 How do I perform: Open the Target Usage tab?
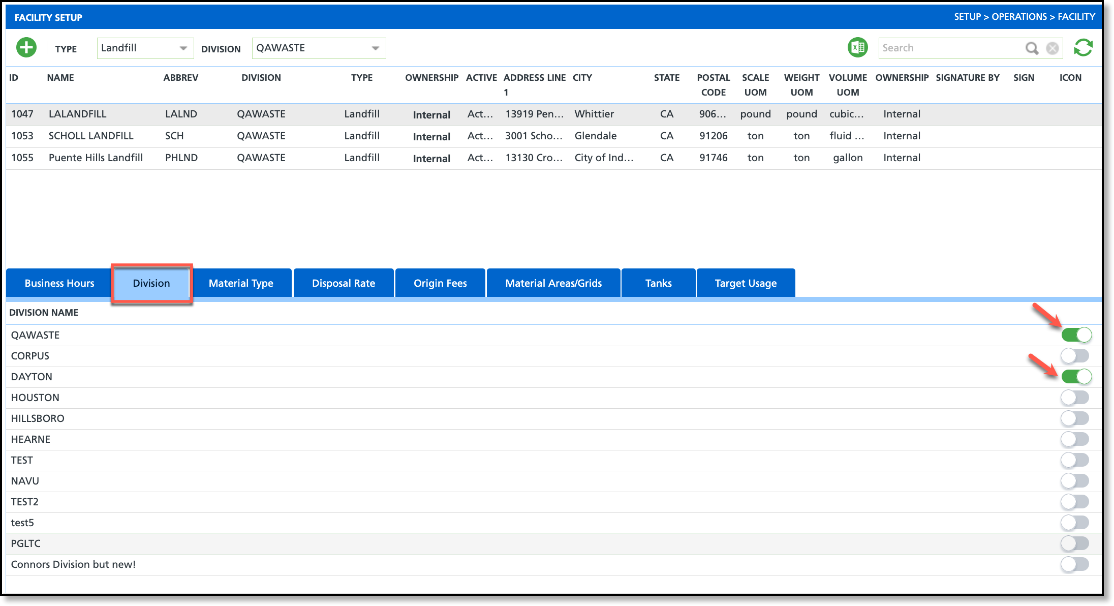point(746,283)
